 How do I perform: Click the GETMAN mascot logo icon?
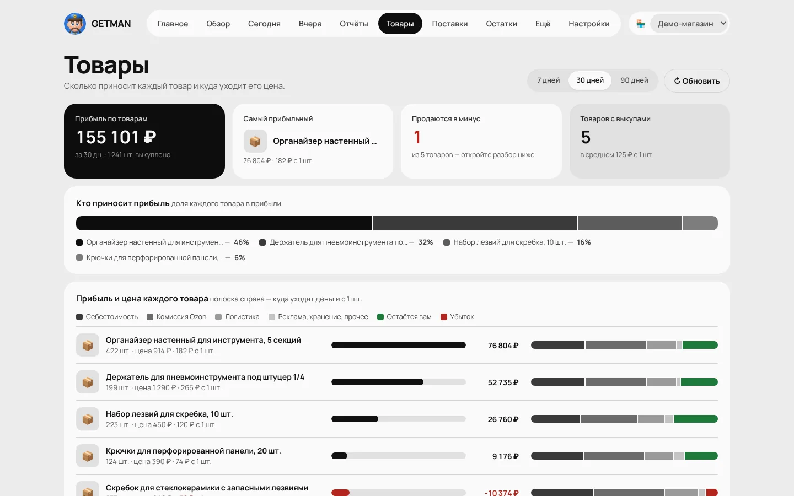pos(75,24)
